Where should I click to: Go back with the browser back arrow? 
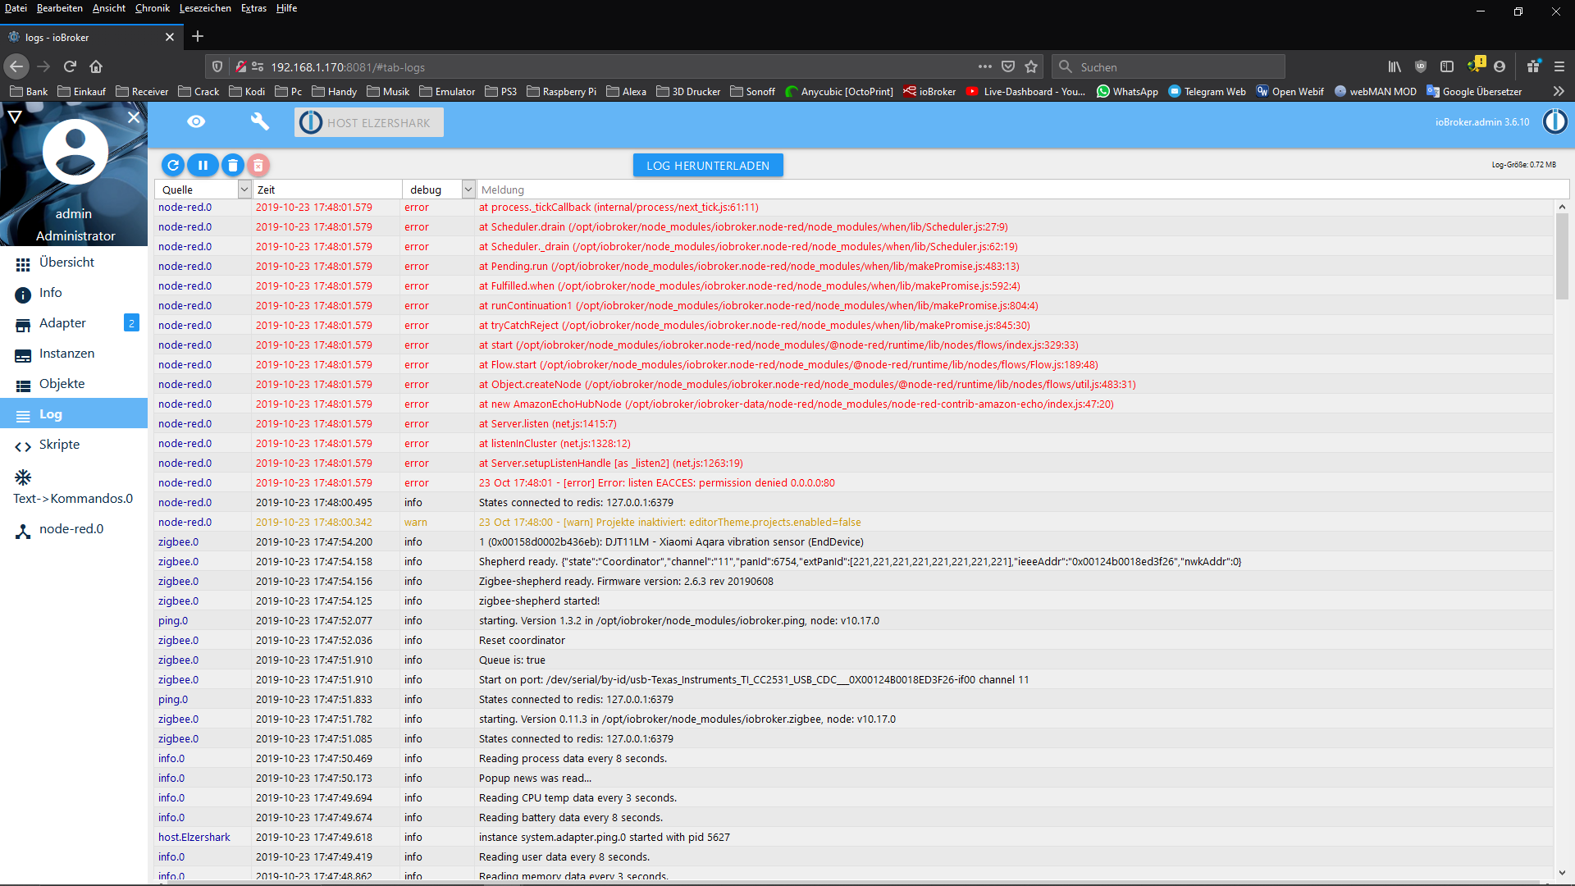[16, 66]
